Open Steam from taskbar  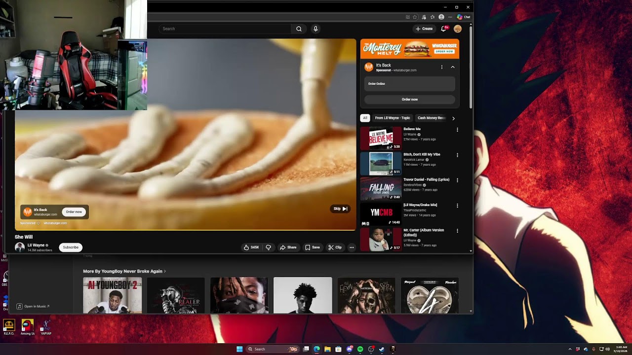point(382,349)
